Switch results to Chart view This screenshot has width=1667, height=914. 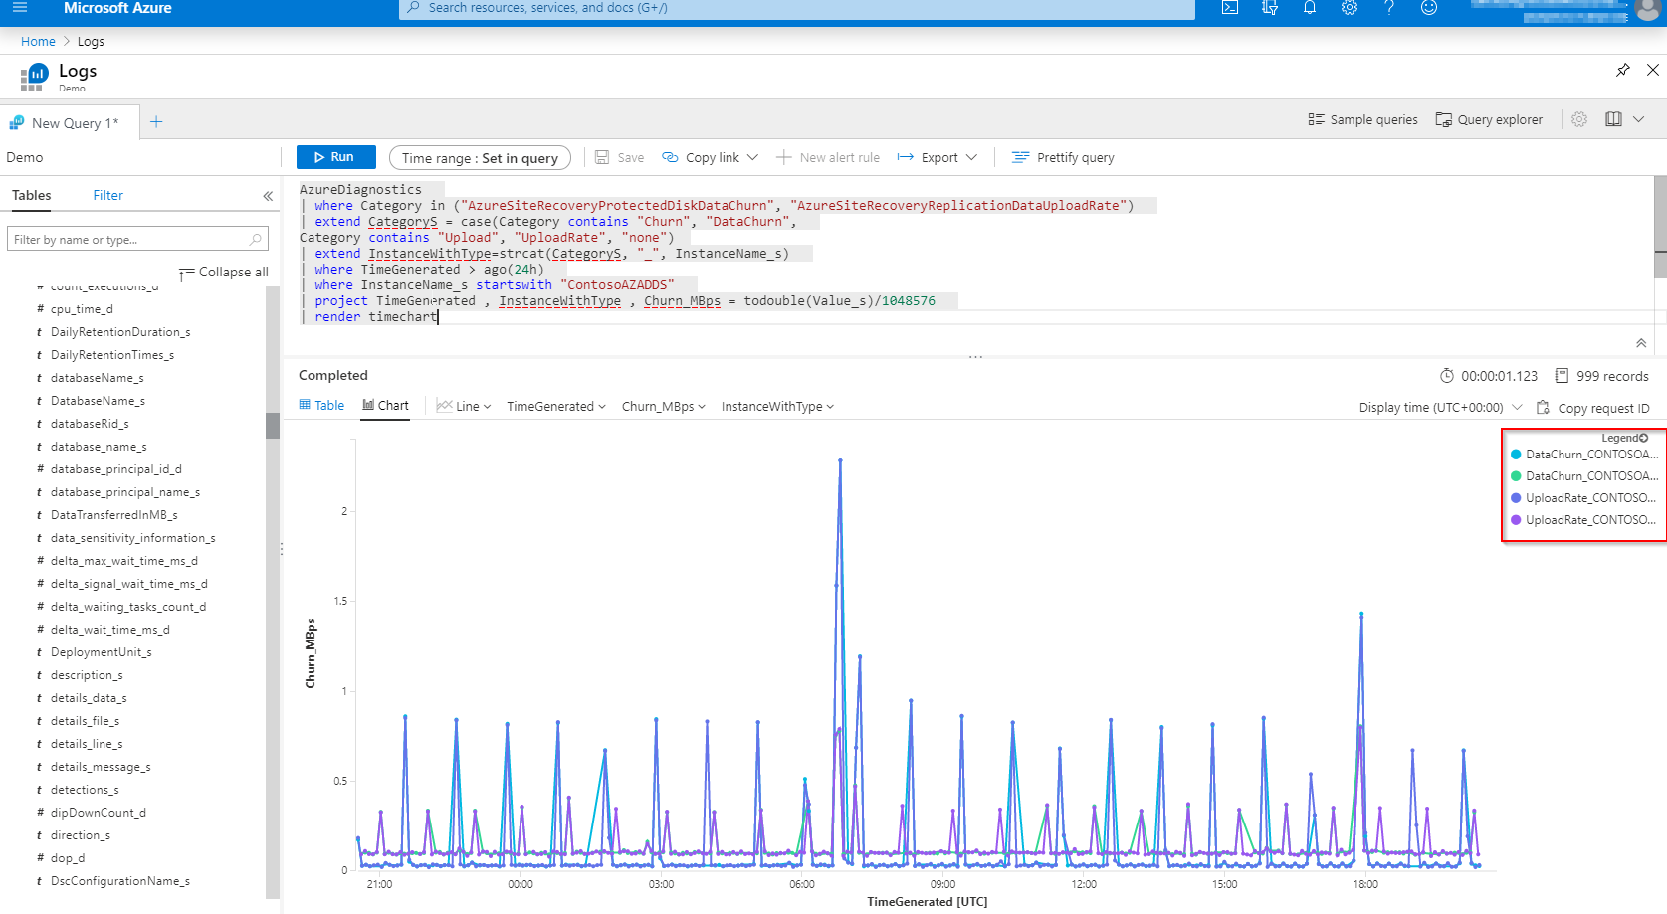click(385, 406)
